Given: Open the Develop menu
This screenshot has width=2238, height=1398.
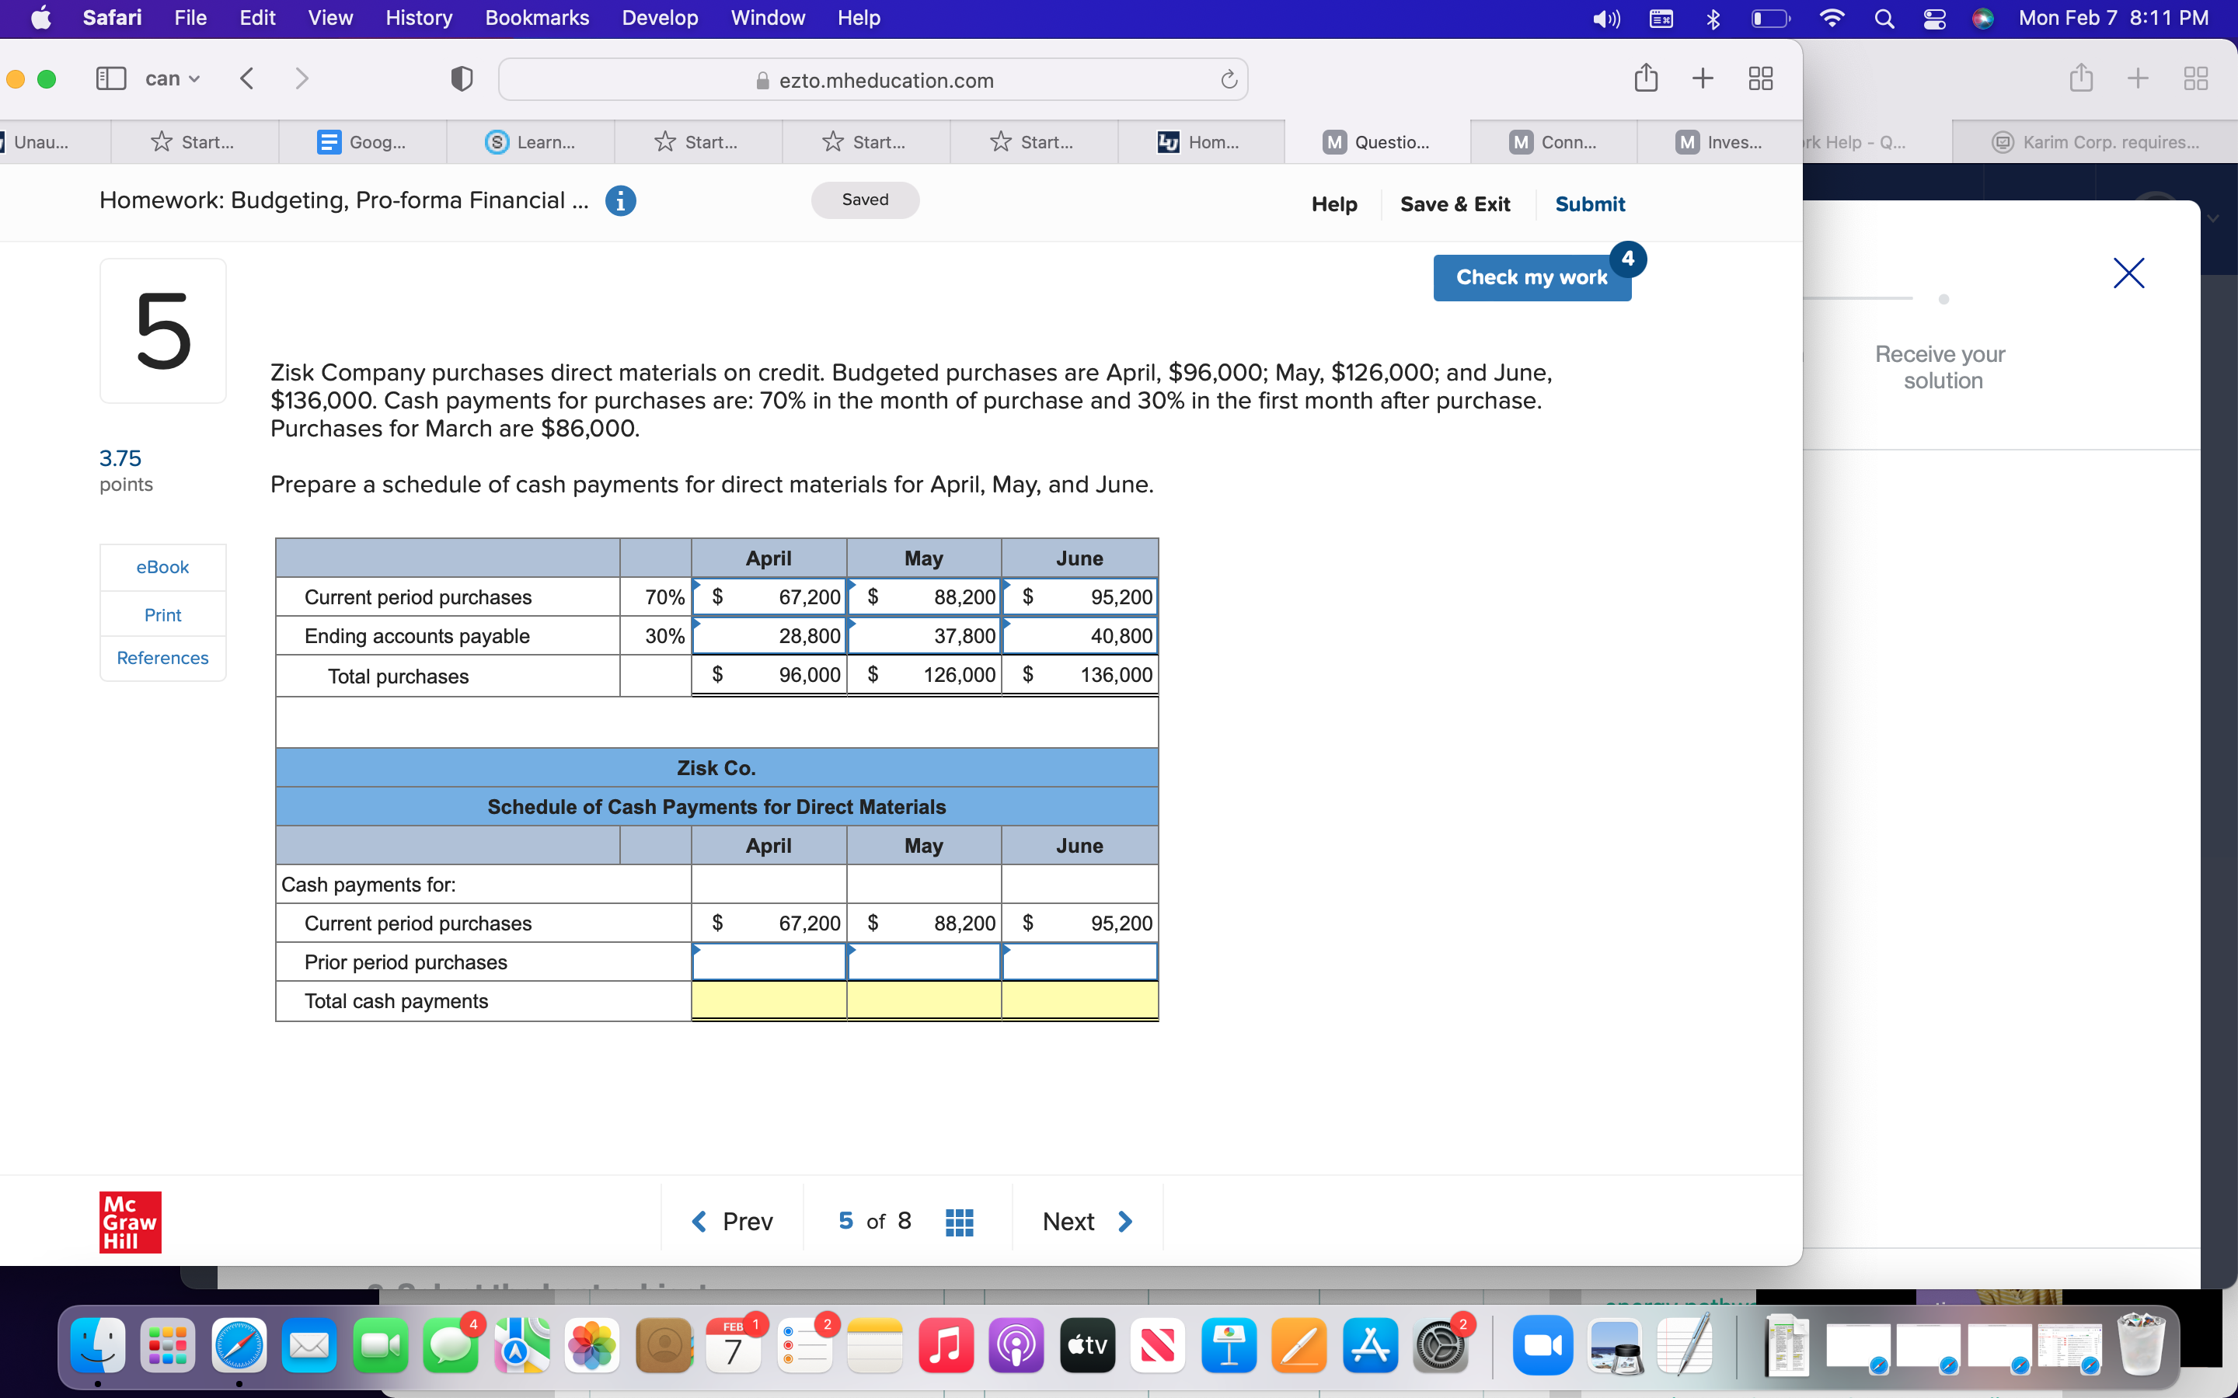Looking at the screenshot, I should tap(660, 18).
